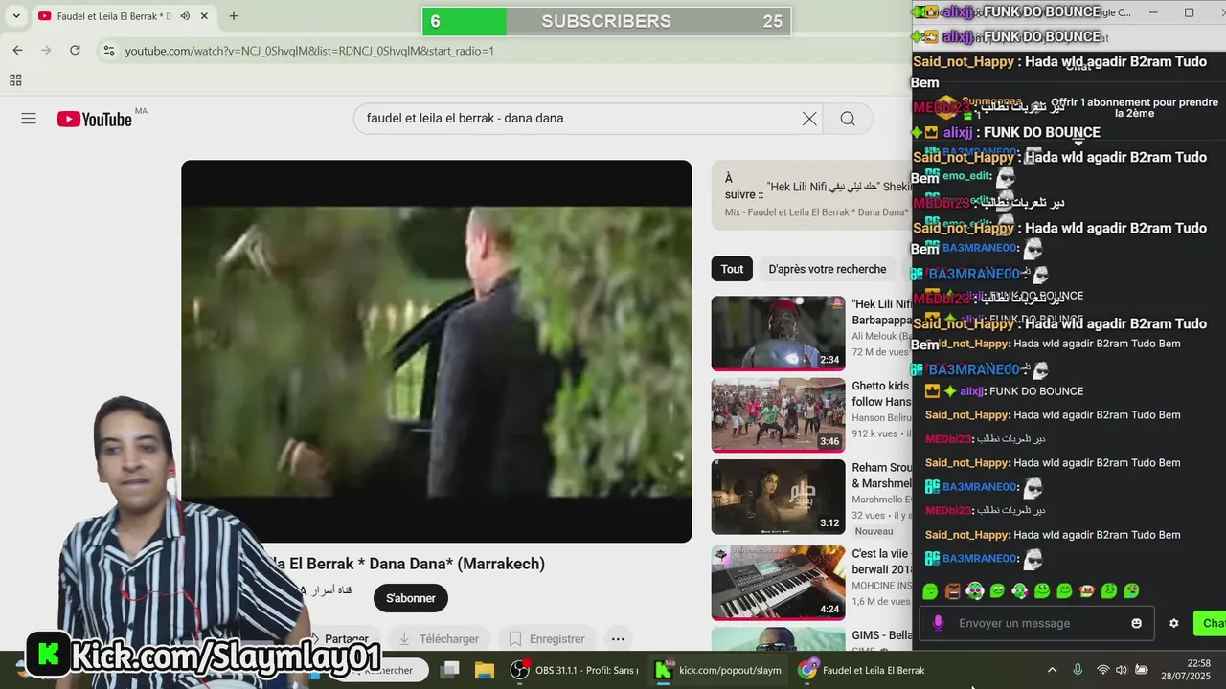Click the purple microphone in chat box
This screenshot has height=689, width=1226.
(x=938, y=623)
